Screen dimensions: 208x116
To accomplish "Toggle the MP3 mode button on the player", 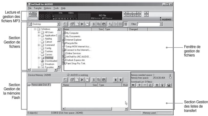I will point(33,12).
